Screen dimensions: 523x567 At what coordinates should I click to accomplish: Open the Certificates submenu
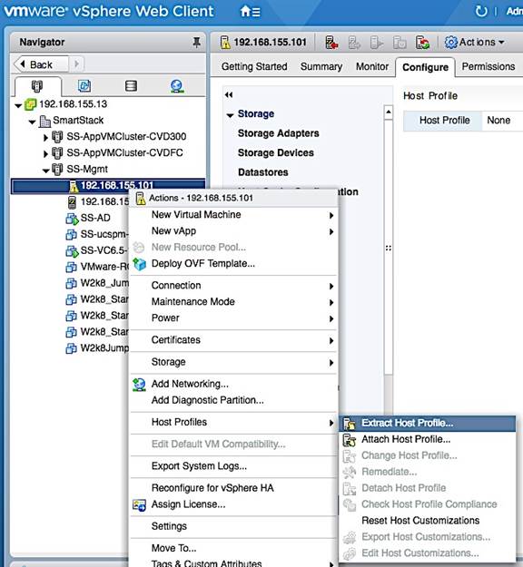pyautogui.click(x=233, y=340)
